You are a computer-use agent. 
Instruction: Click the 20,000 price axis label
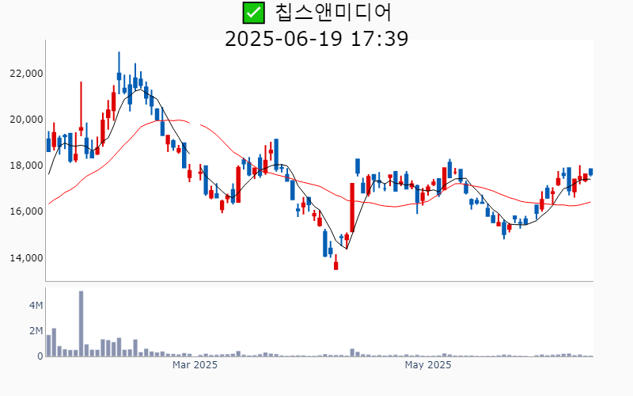[x=26, y=120]
